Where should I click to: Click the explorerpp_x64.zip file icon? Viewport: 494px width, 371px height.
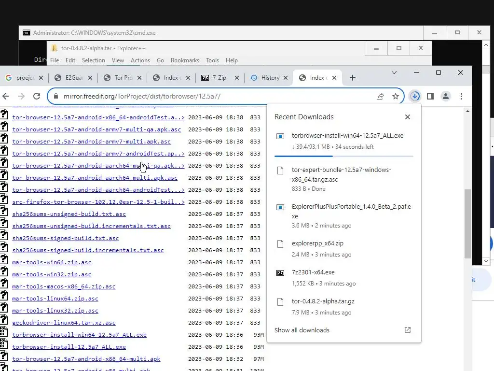pyautogui.click(x=280, y=244)
